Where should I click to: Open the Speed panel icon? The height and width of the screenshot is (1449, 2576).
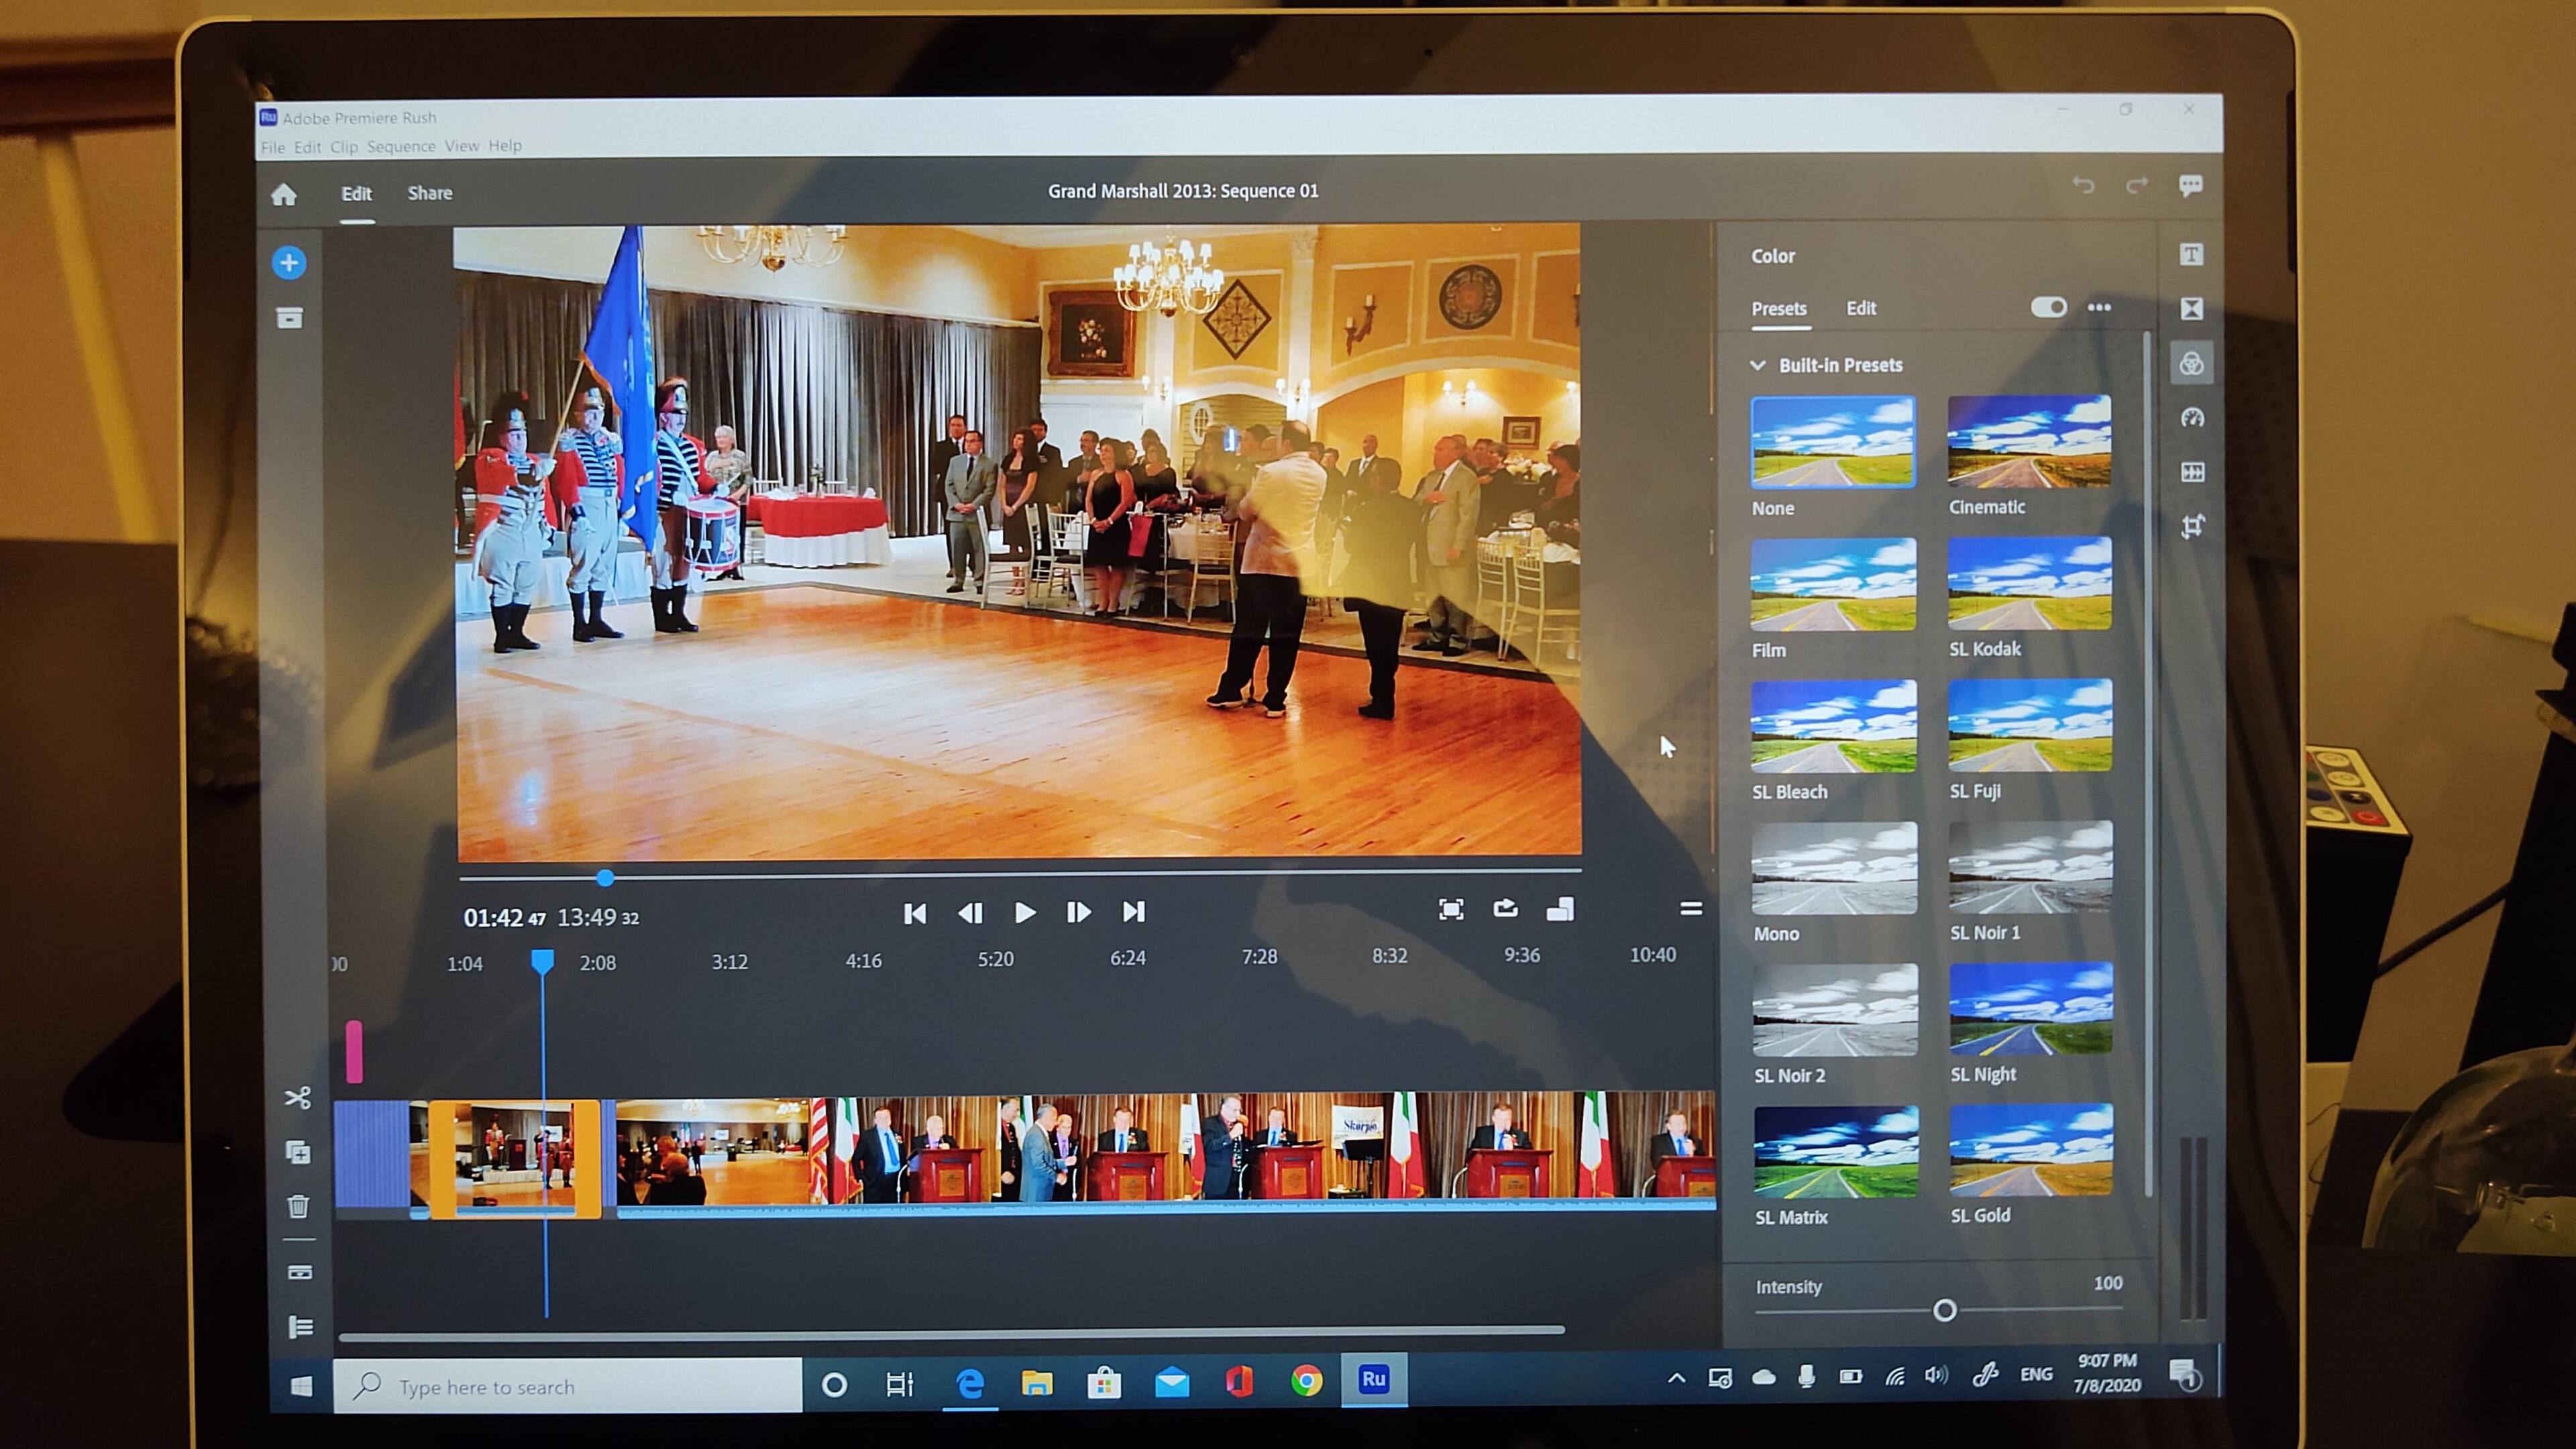point(2192,418)
